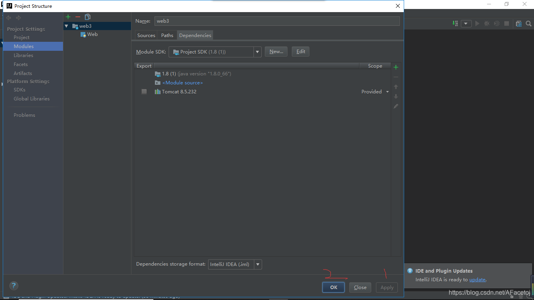The height and width of the screenshot is (300, 534).
Task: Click the Export column header
Action: click(x=144, y=66)
